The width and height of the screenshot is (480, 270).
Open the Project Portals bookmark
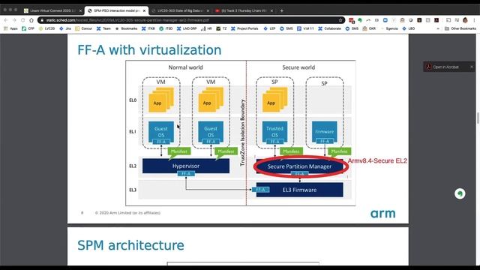[x=244, y=28]
